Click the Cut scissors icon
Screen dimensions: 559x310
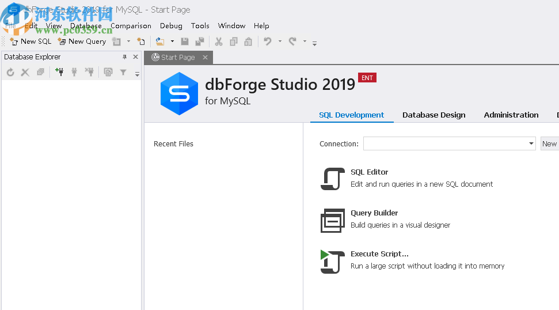point(219,41)
